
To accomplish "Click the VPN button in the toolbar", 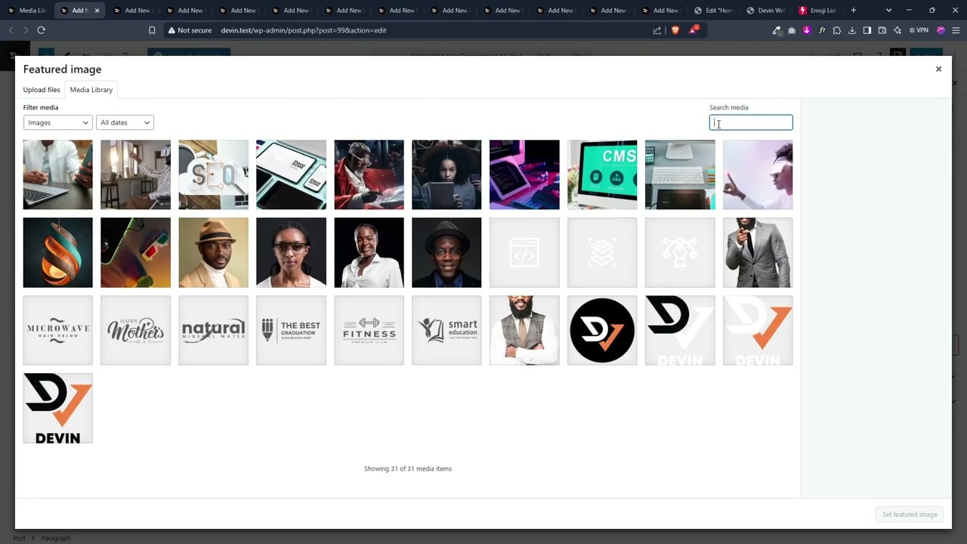I will 919,30.
